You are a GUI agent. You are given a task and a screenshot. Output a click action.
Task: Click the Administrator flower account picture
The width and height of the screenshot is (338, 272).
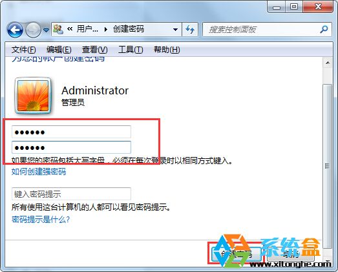tap(33, 96)
